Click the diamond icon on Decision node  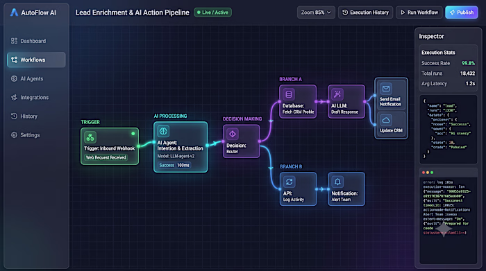tap(233, 134)
